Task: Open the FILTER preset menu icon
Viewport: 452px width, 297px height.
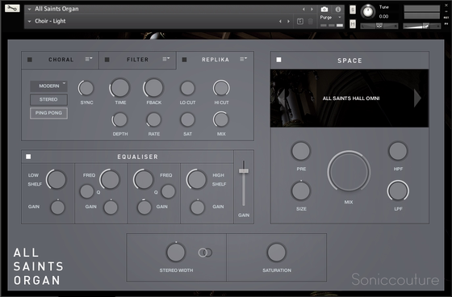Action: [x=166, y=59]
